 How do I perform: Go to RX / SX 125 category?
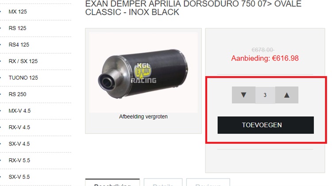pos(23,61)
